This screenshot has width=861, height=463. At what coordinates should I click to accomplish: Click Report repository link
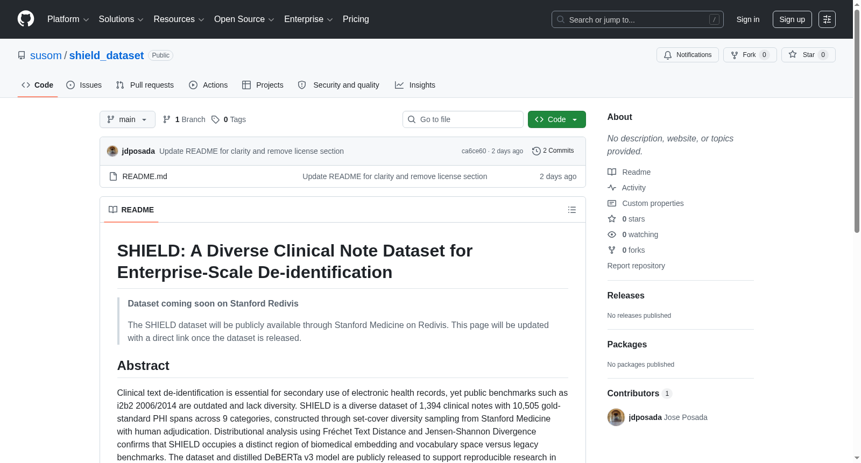[x=636, y=266]
